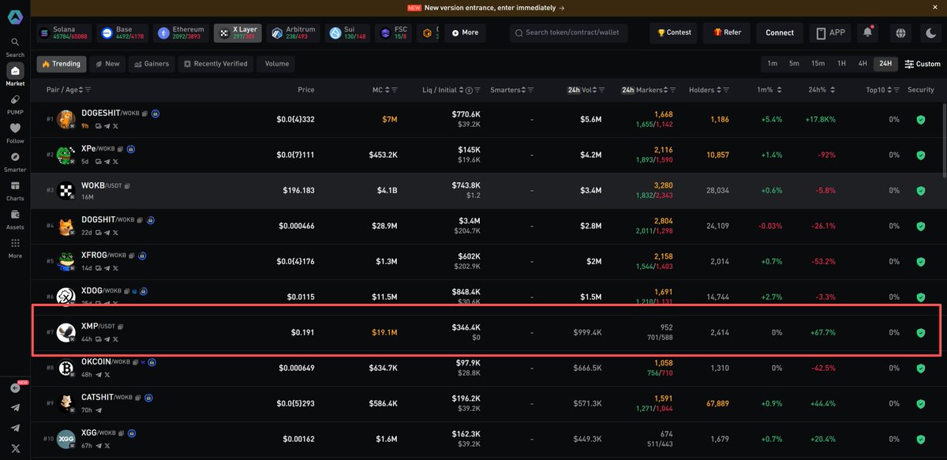Open the DOGESHIT token link
947x460 pixels.
tap(101, 113)
